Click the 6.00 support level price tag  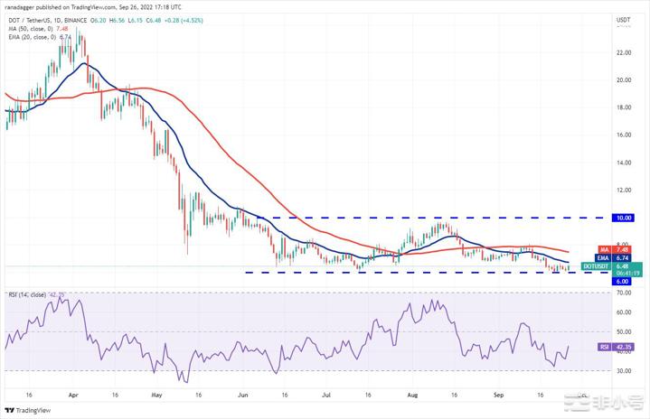pyautogui.click(x=623, y=280)
